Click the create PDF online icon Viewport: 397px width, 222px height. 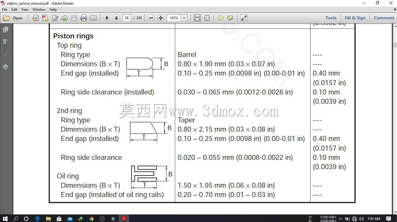click(x=45, y=18)
